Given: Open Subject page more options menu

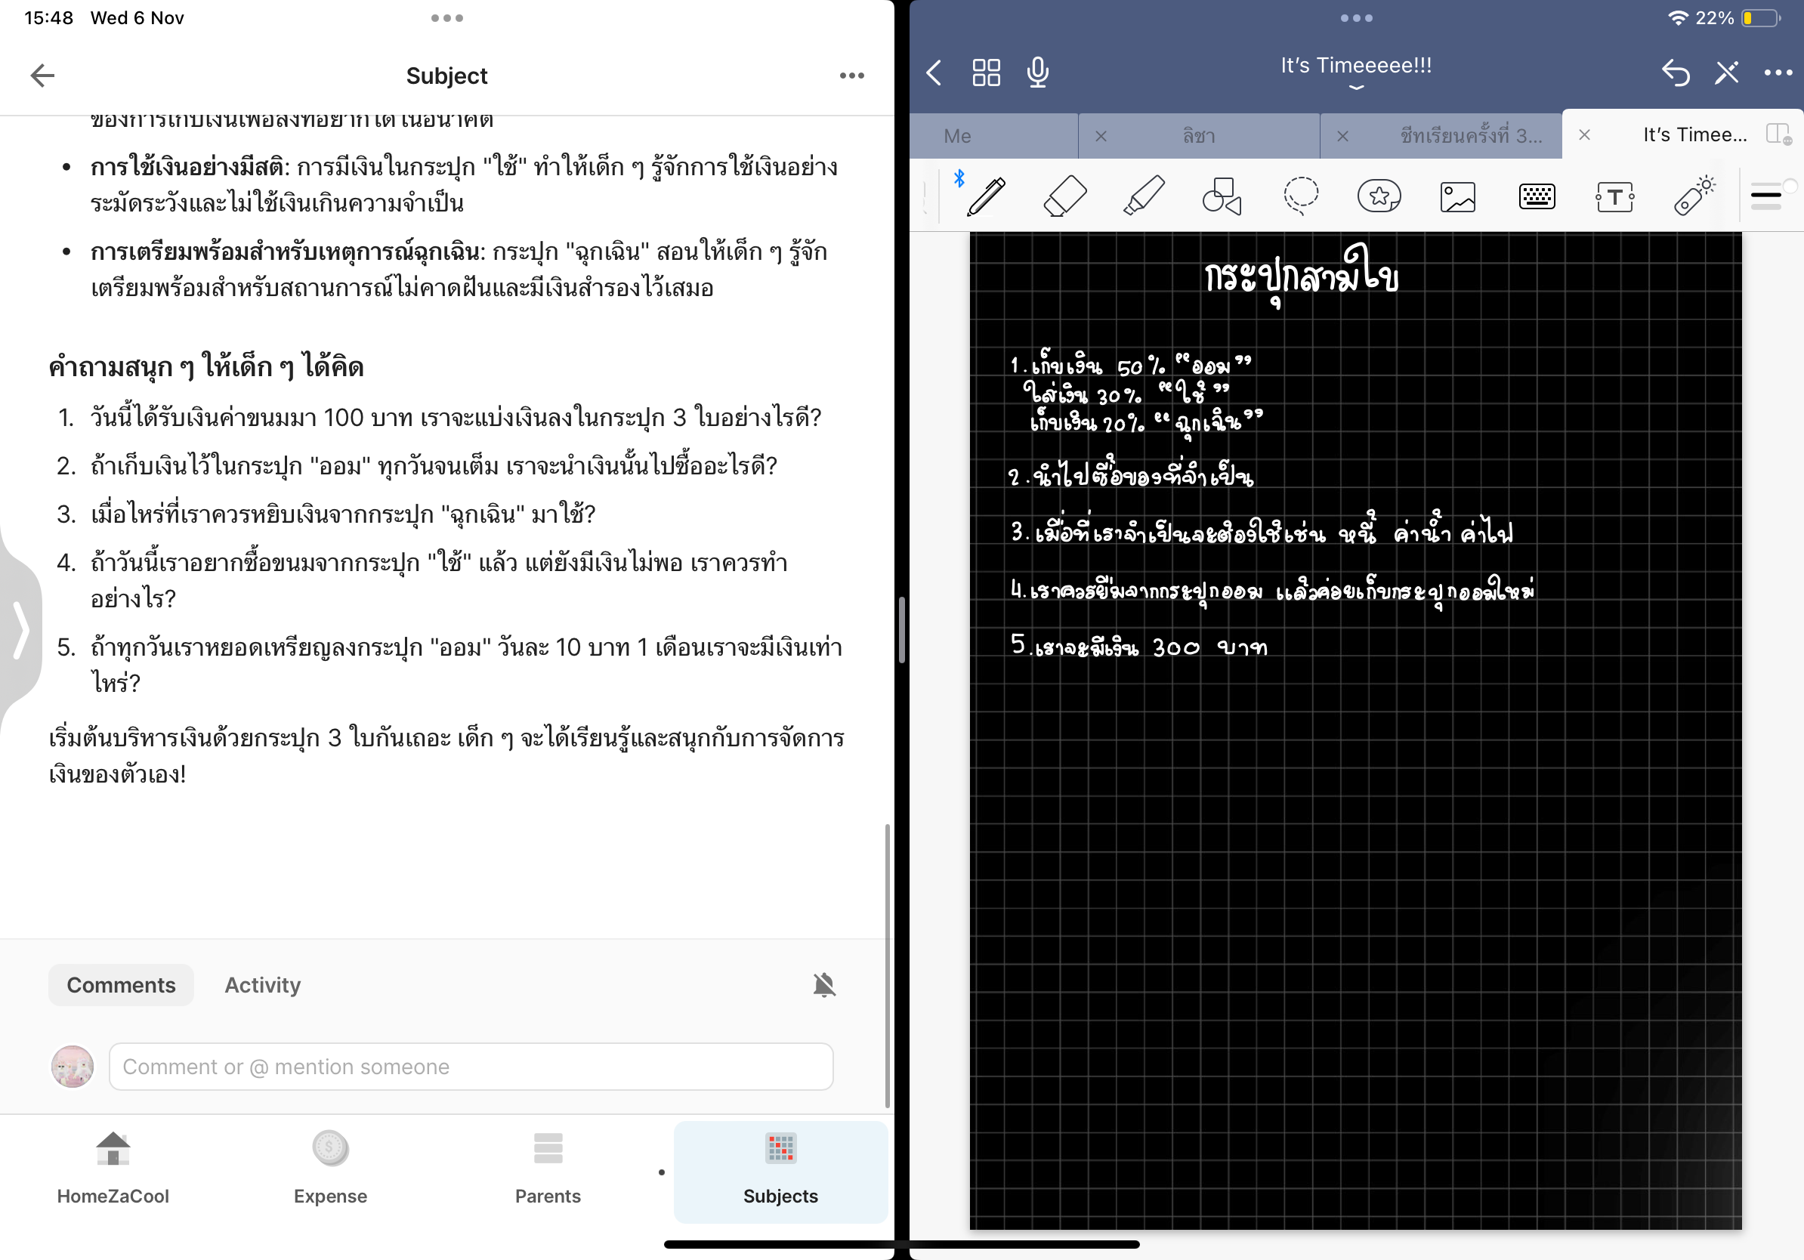Looking at the screenshot, I should pyautogui.click(x=851, y=76).
